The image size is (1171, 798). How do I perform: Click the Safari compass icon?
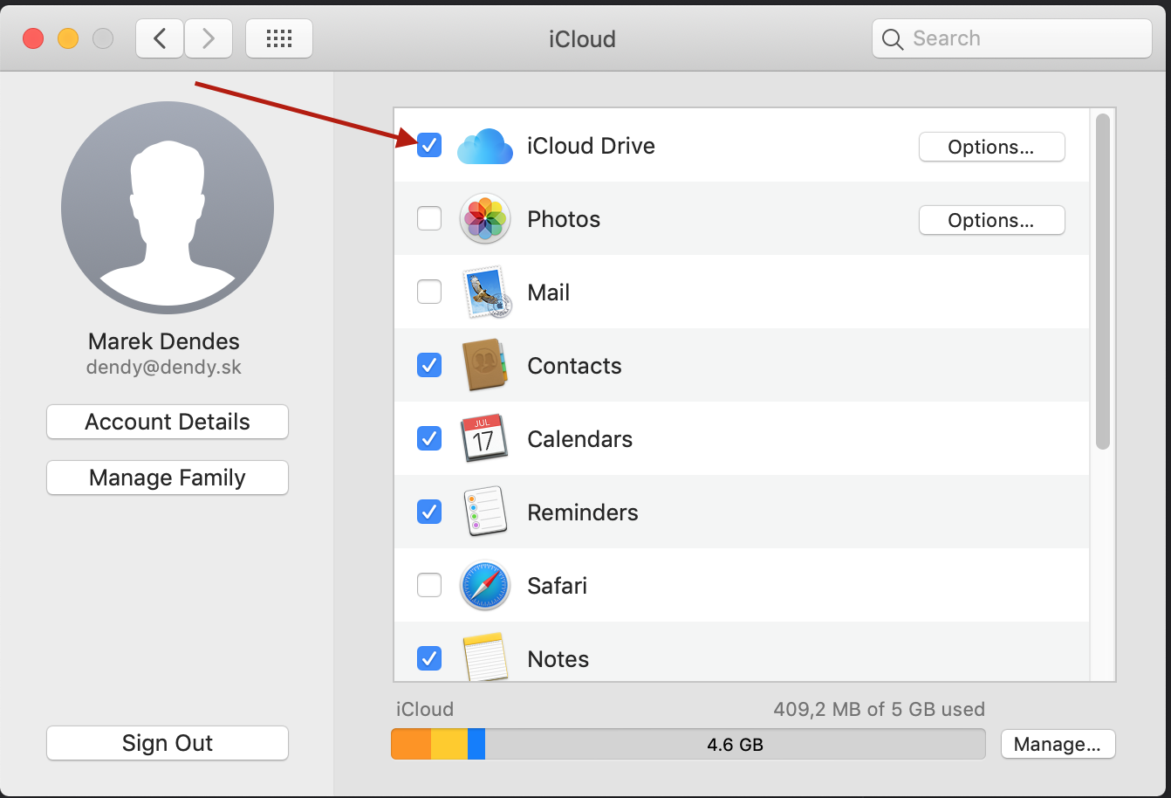point(484,585)
